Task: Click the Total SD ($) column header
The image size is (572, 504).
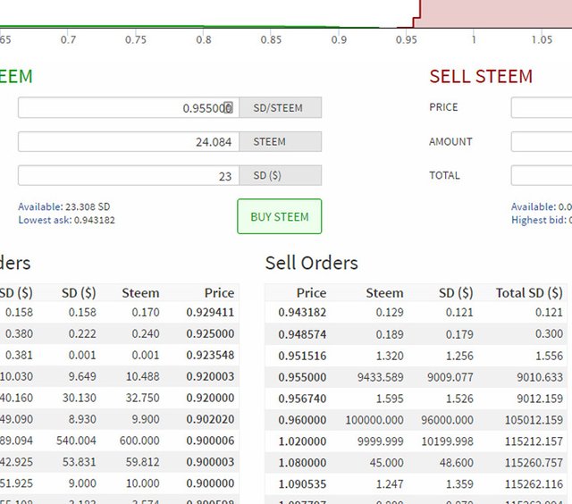Action: (529, 293)
